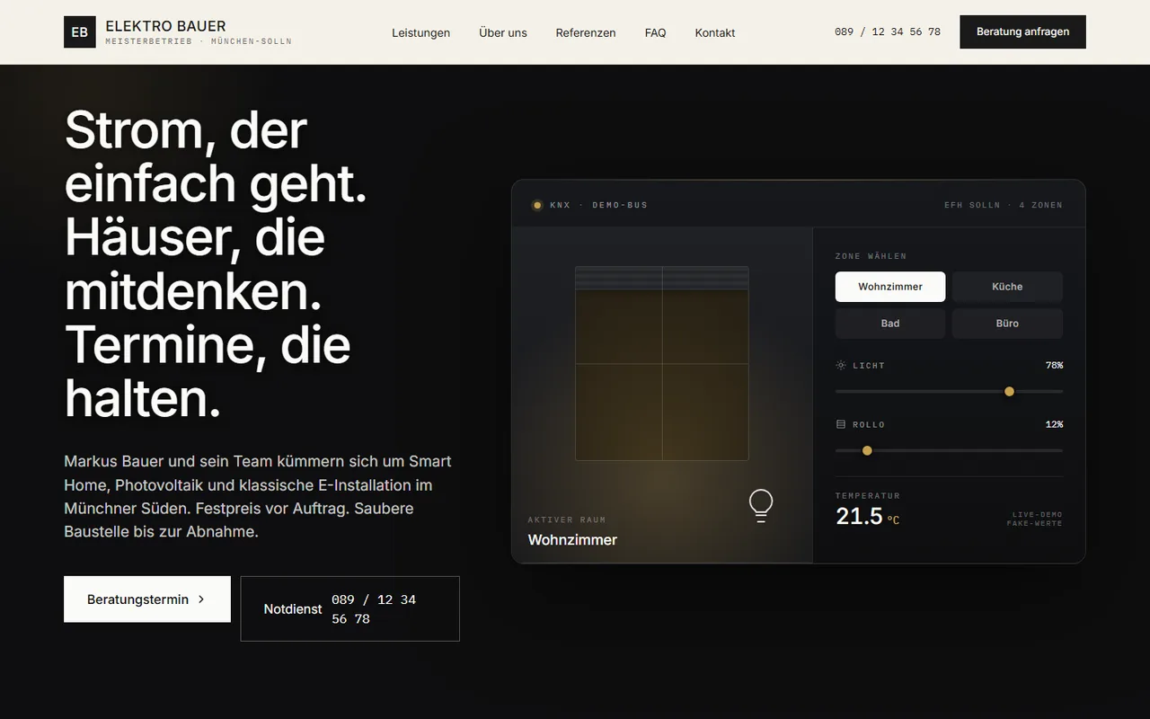Call the Notdienst emergency number
The image size is (1150, 719).
click(x=350, y=608)
